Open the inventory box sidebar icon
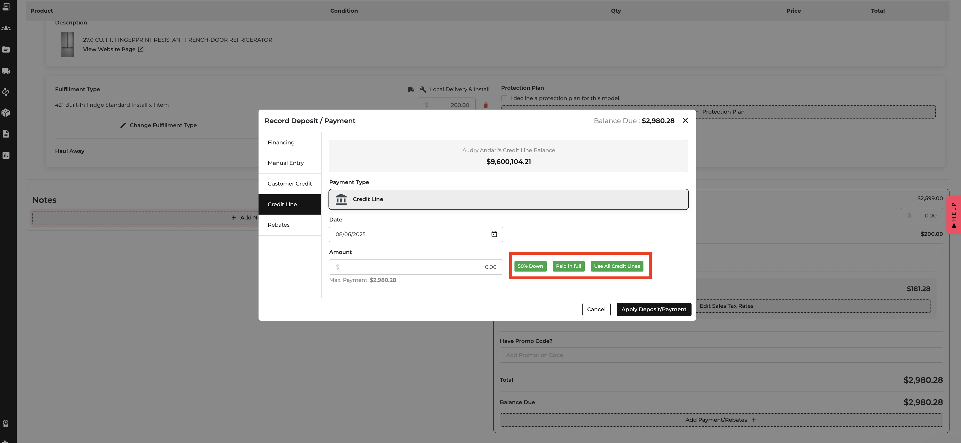 tap(6, 112)
